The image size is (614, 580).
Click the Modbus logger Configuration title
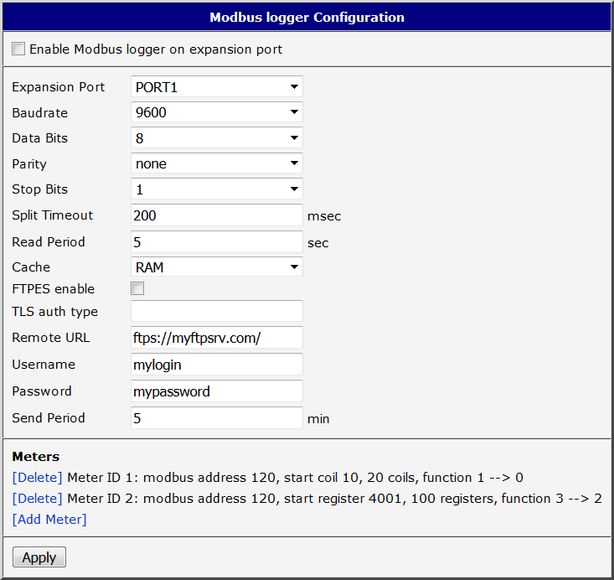307,18
